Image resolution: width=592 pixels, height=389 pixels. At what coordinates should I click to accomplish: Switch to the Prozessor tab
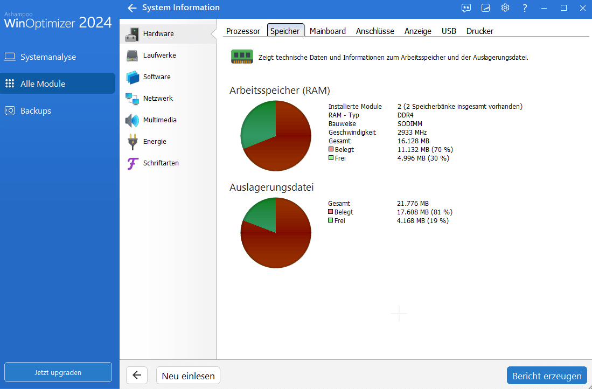[243, 31]
